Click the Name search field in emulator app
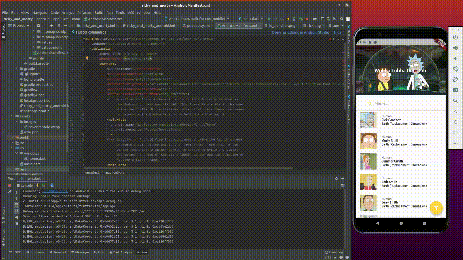Image resolution: width=463 pixels, height=260 pixels. point(401,103)
